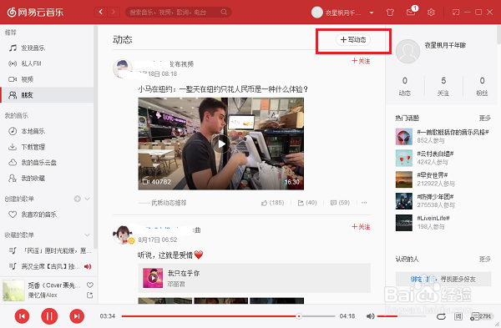
Task: Open the skin (shirt) icon
Action: click(x=390, y=13)
